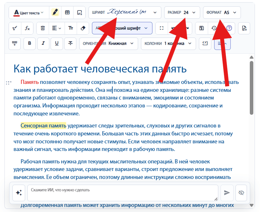Open the text alignment dropdown
Viewport: 260px width, 212px height.
[57, 28]
